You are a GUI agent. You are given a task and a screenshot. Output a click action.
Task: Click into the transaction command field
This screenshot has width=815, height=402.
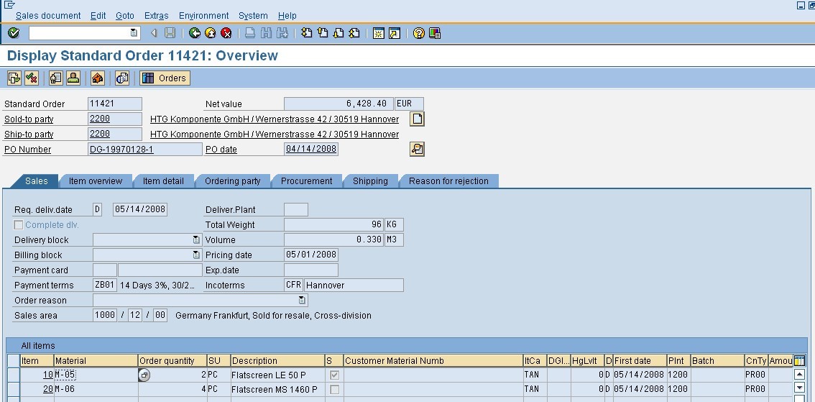(79, 33)
